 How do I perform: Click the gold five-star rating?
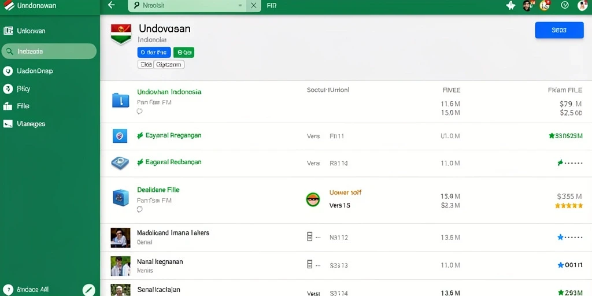569,206
